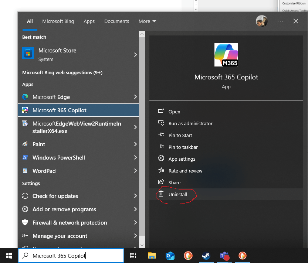The image size is (308, 263).
Task: Close the search panel with X
Action: click(296, 21)
